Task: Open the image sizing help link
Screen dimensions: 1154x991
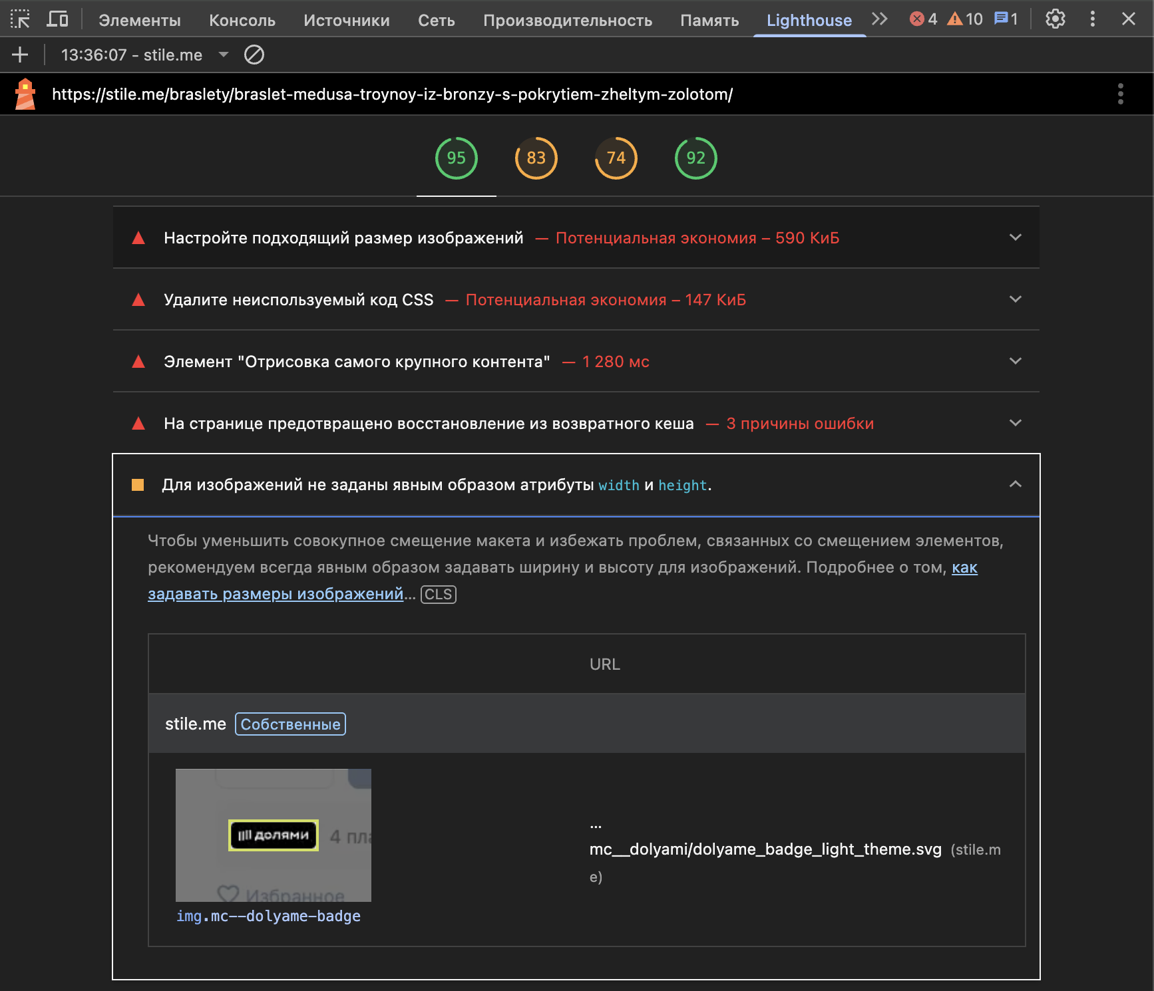Action: pos(276,594)
